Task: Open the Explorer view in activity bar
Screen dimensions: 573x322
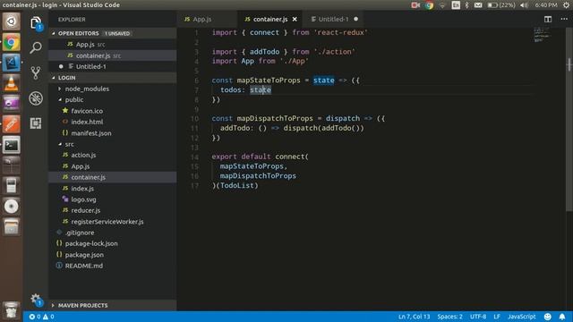Action: [x=36, y=23]
